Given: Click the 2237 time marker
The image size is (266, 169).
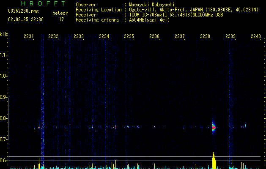Looking at the screenshot, I should (x=180, y=36).
